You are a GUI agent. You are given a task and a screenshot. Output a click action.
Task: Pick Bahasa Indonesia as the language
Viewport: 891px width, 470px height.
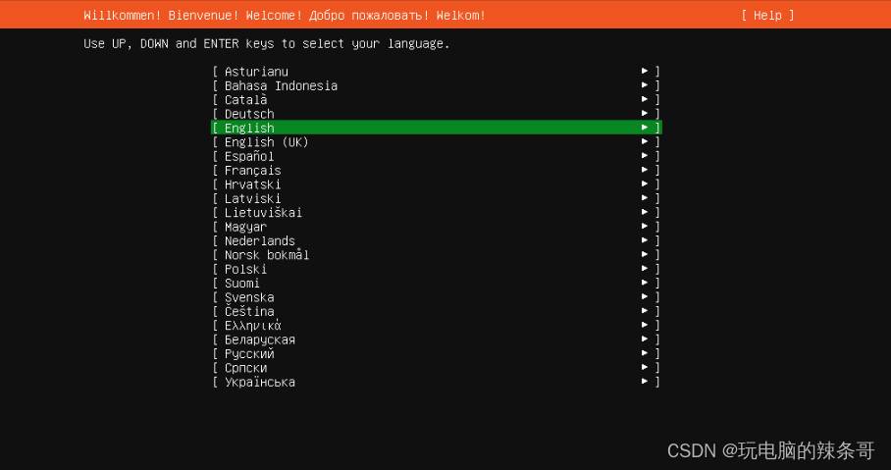point(281,85)
